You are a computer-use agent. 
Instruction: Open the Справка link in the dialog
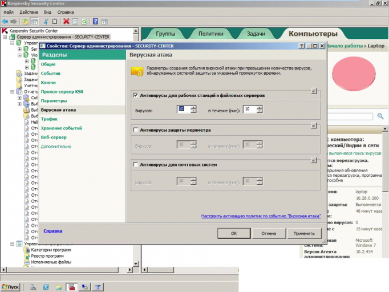tap(53, 231)
